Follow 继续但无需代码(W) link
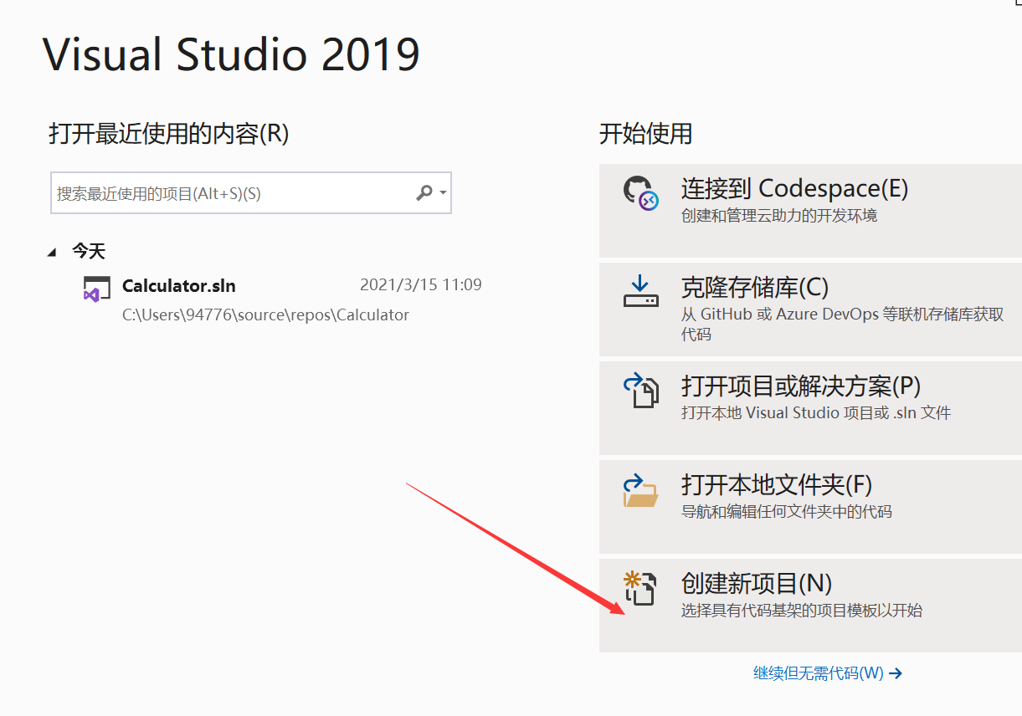This screenshot has height=716, width=1022. 828,673
